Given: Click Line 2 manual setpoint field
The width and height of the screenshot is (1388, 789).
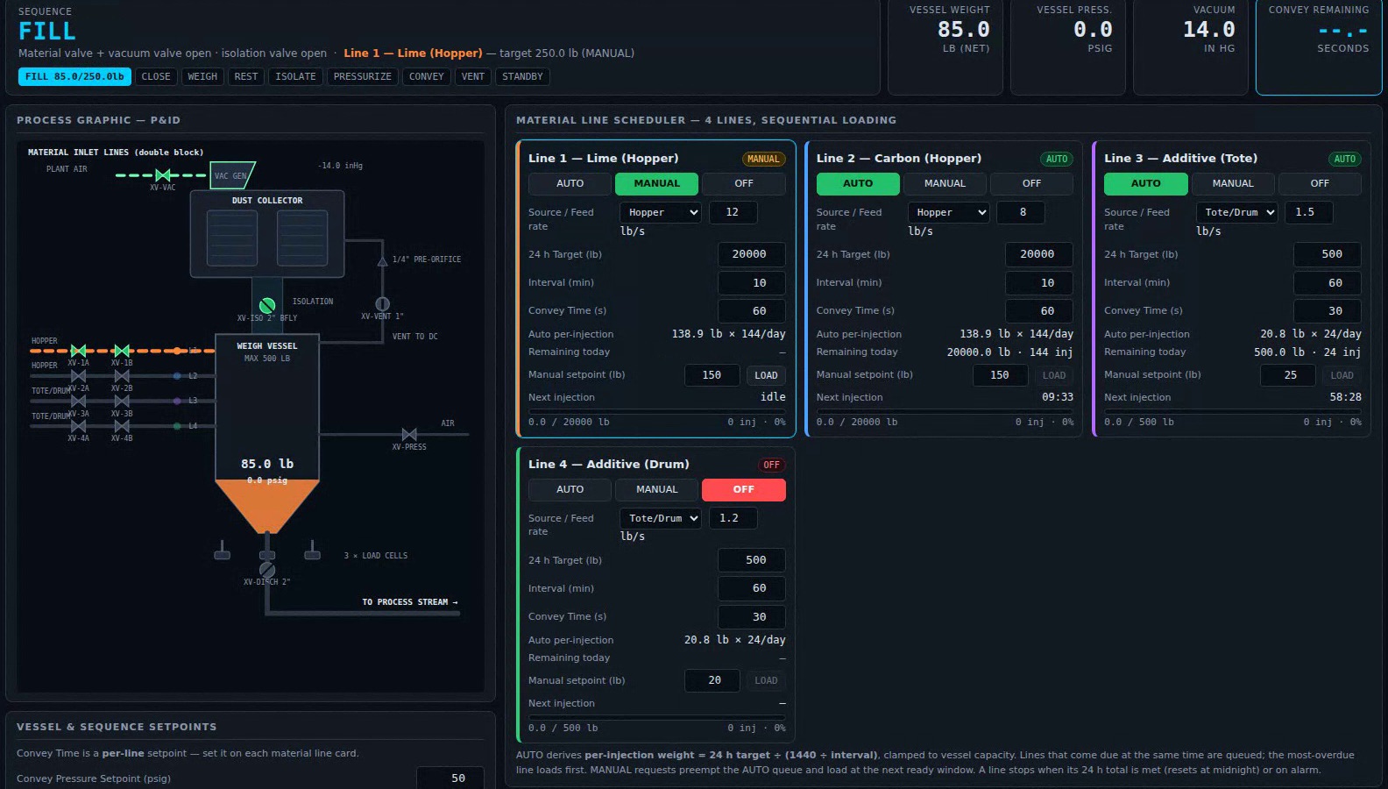Looking at the screenshot, I should 1000,375.
